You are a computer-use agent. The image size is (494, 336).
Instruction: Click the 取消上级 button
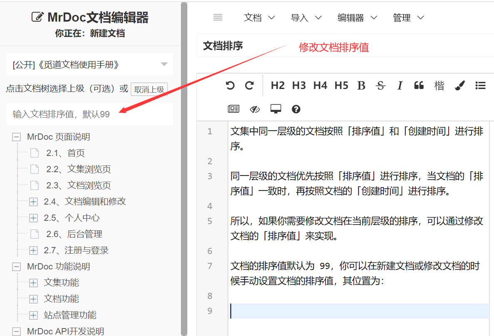[x=149, y=89]
